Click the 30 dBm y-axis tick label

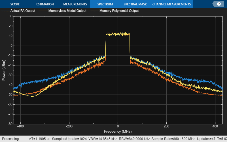click(x=10, y=16)
